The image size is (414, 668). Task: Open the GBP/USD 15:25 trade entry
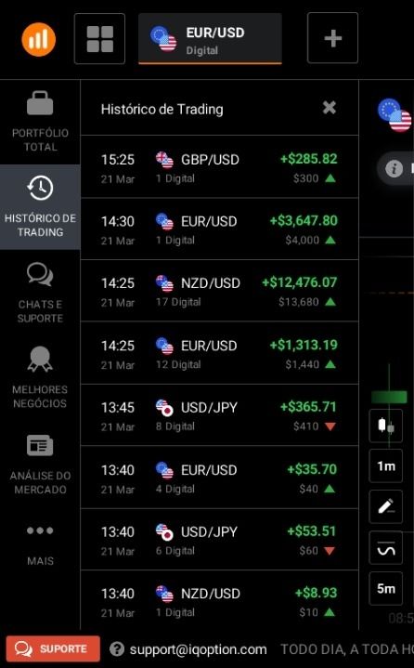(220, 166)
